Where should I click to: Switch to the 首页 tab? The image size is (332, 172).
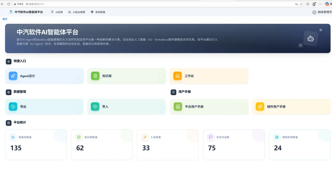click(5, 19)
